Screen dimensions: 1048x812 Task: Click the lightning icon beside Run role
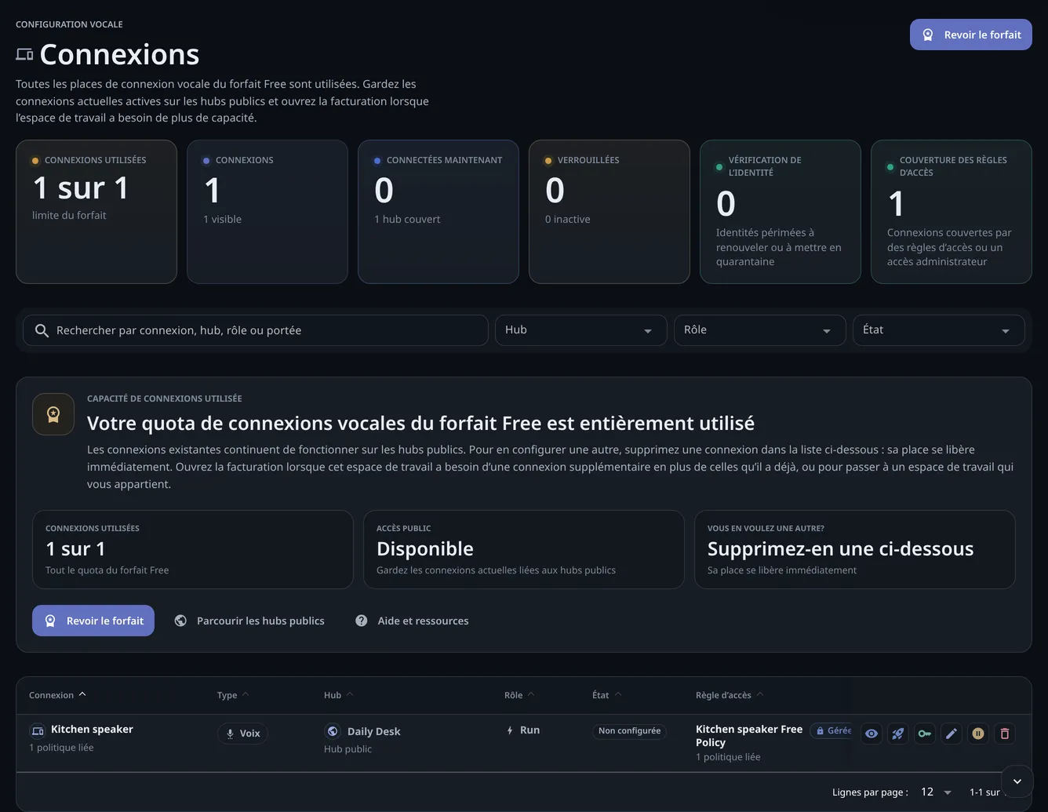click(x=510, y=730)
